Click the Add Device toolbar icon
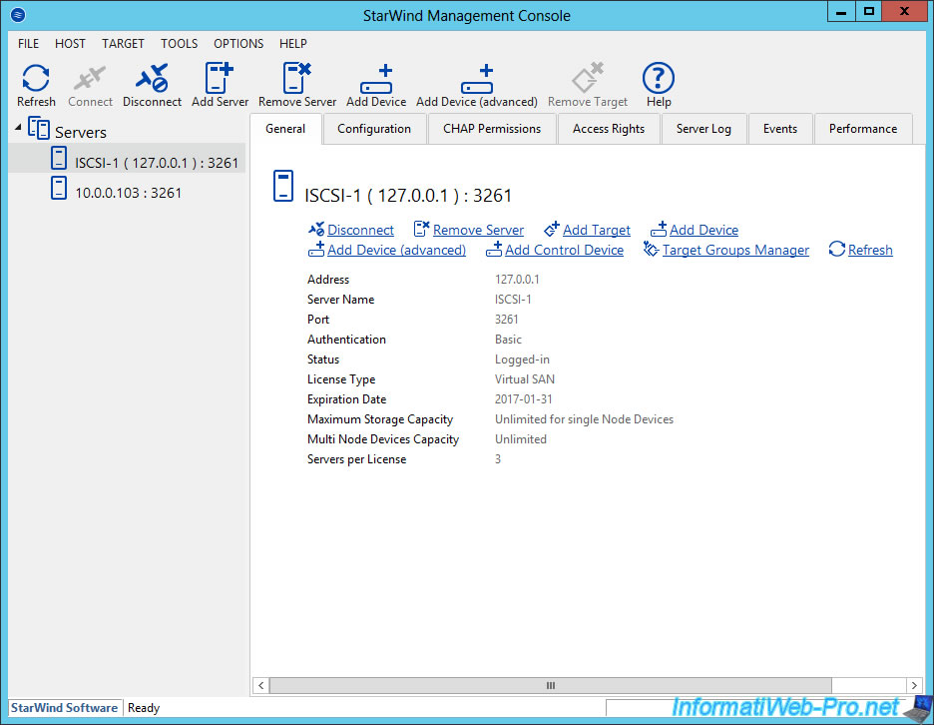934x725 pixels. pos(376,79)
